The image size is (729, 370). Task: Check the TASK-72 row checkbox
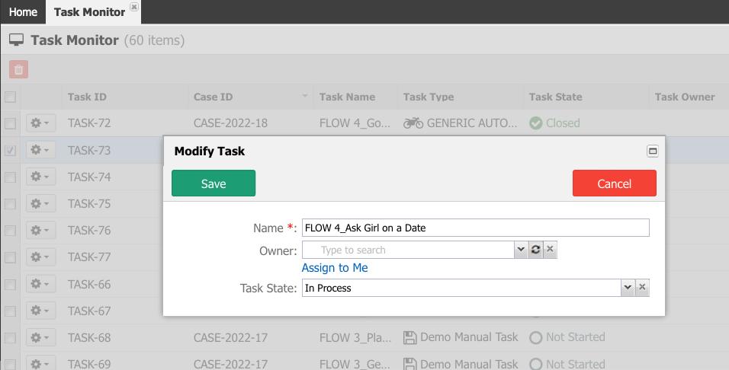coord(10,123)
